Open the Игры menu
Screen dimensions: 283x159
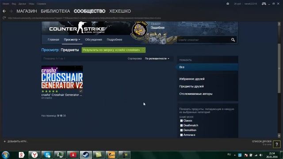(31, 4)
